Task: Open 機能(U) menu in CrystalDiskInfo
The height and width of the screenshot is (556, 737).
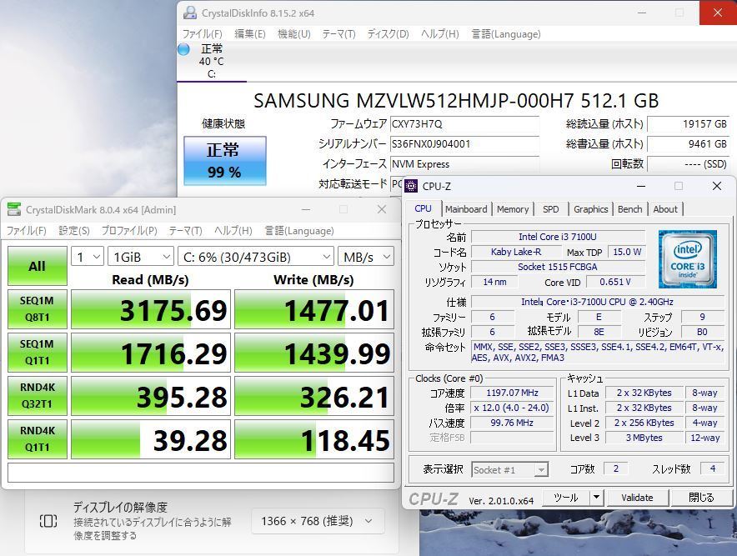Action: [293, 34]
